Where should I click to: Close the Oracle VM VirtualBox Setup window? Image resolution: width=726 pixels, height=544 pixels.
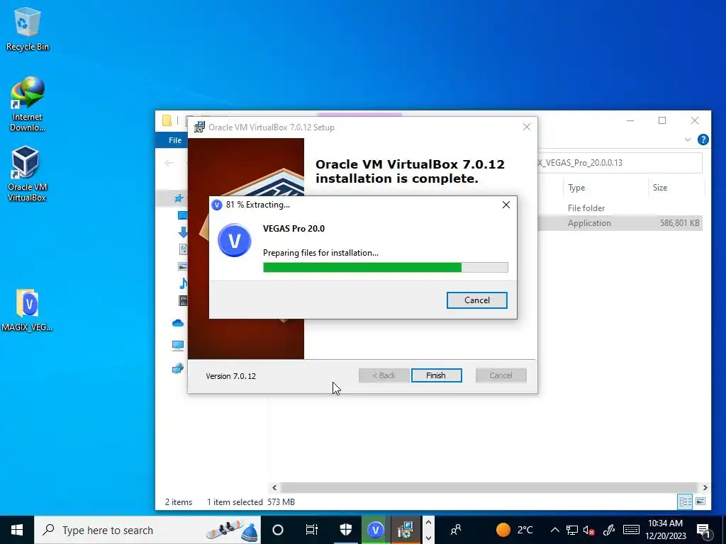(x=527, y=127)
